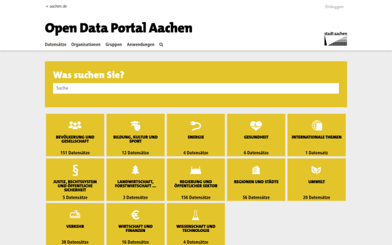The image size is (392, 245).
Task: Click the '156 Datensätze' count text
Action: click(x=196, y=197)
